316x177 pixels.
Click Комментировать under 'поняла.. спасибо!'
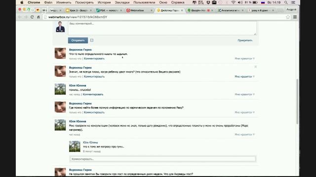point(93,94)
